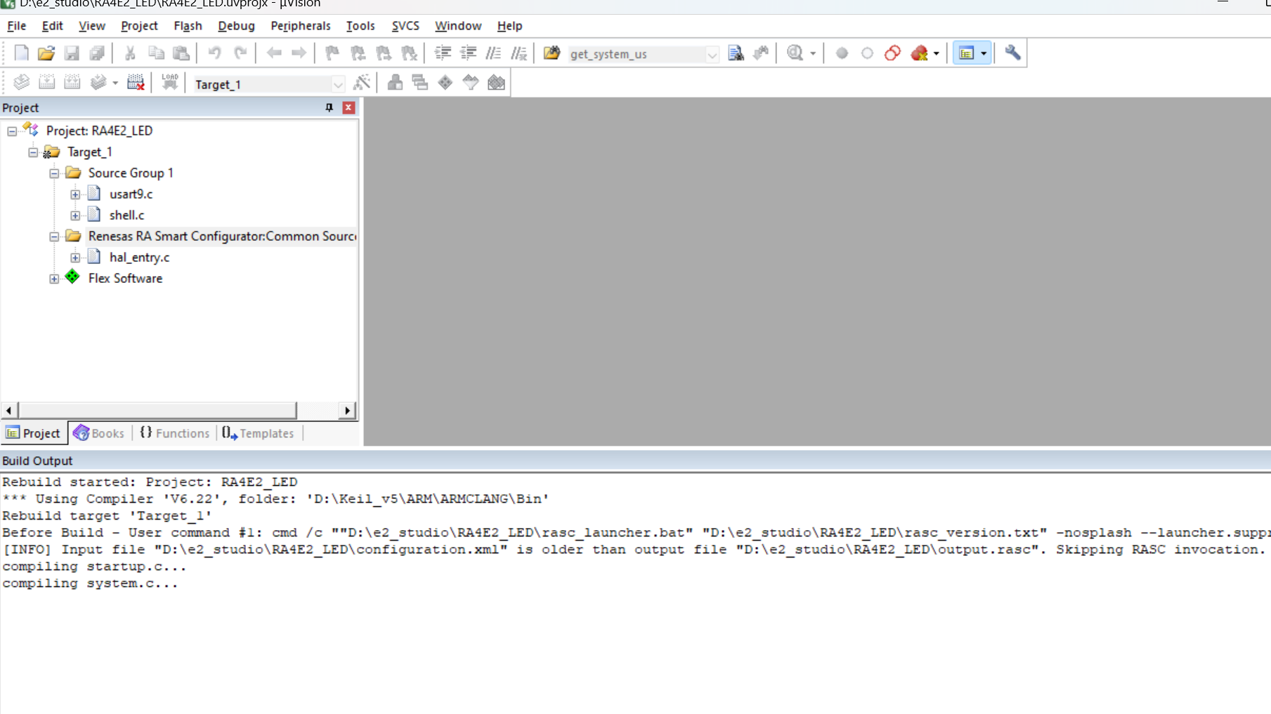1271x714 pixels.
Task: Toggle the Project panel pin icon
Action: click(329, 107)
